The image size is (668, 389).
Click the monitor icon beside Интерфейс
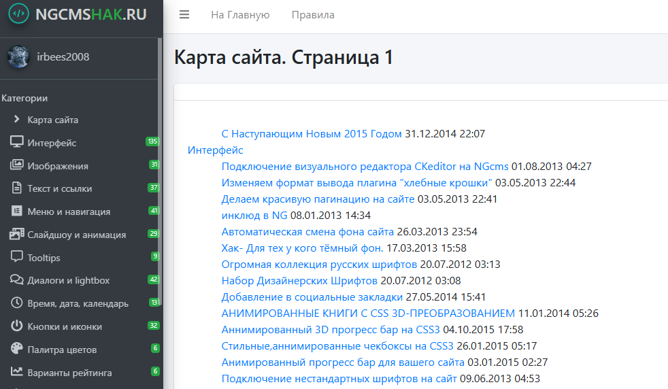(x=16, y=142)
